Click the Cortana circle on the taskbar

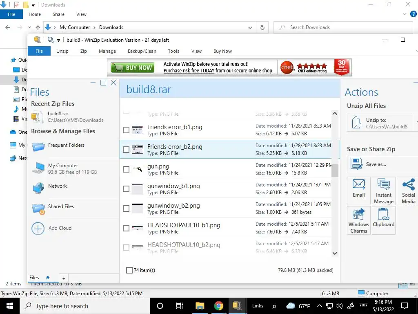click(x=160, y=306)
